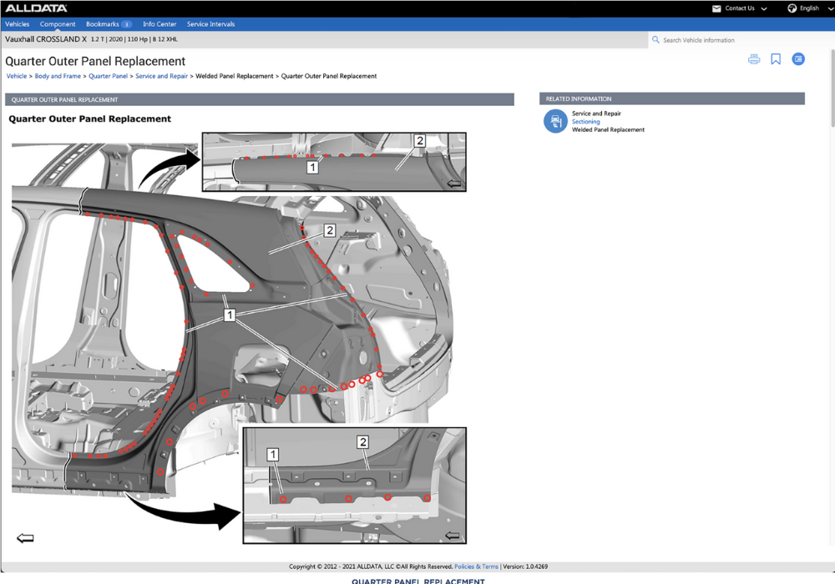
Task: Select the 'Vauxhall CROSSLAND X' vehicle name
Action: pyautogui.click(x=46, y=39)
